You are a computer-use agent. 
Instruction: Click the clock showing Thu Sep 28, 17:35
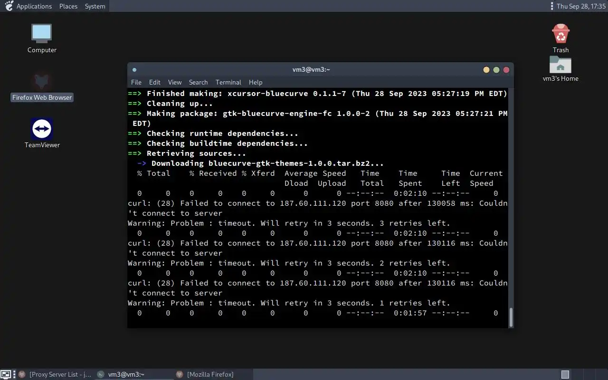point(580,6)
